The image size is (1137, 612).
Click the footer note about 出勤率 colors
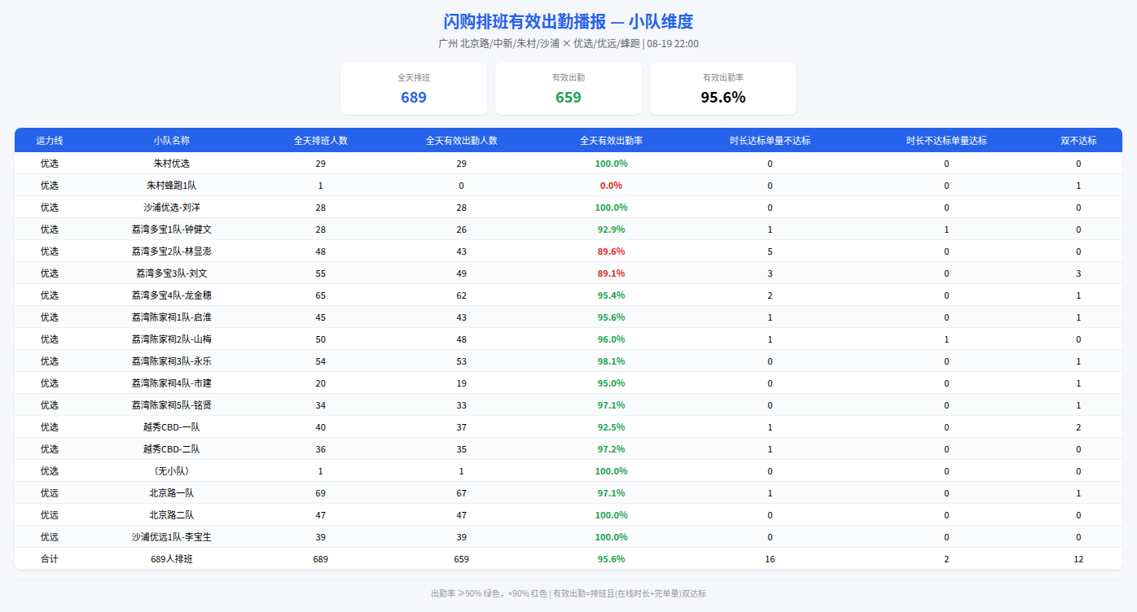click(568, 594)
